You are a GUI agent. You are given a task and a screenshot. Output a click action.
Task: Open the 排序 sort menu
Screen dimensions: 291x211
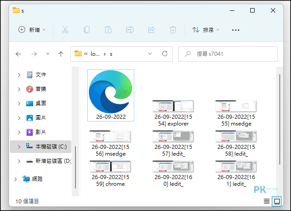pyautogui.click(x=206, y=30)
